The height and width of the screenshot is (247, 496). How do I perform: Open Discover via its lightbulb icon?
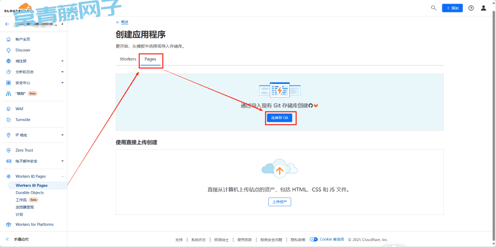[x=9, y=50]
